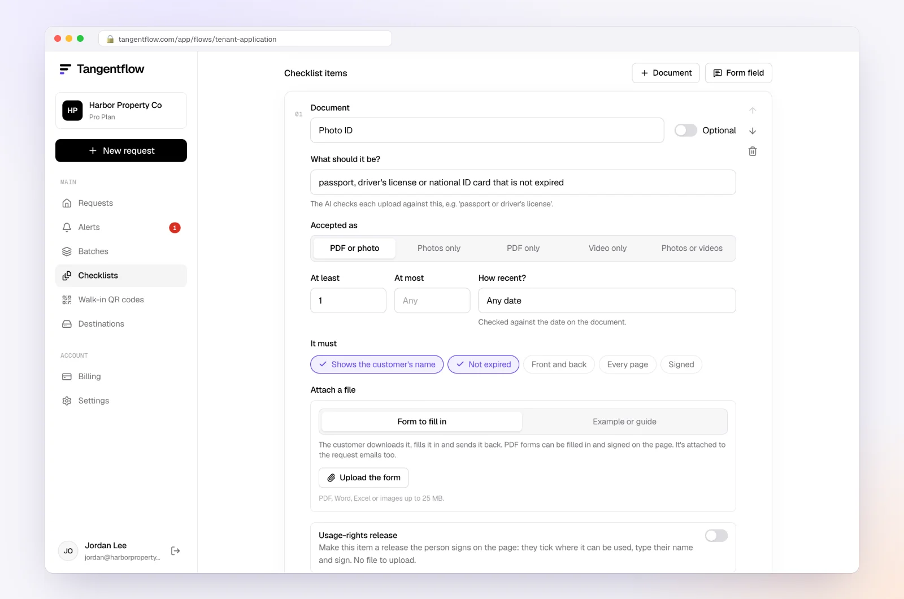The height and width of the screenshot is (599, 904).
Task: Click the Photo ID document name field
Action: click(487, 131)
